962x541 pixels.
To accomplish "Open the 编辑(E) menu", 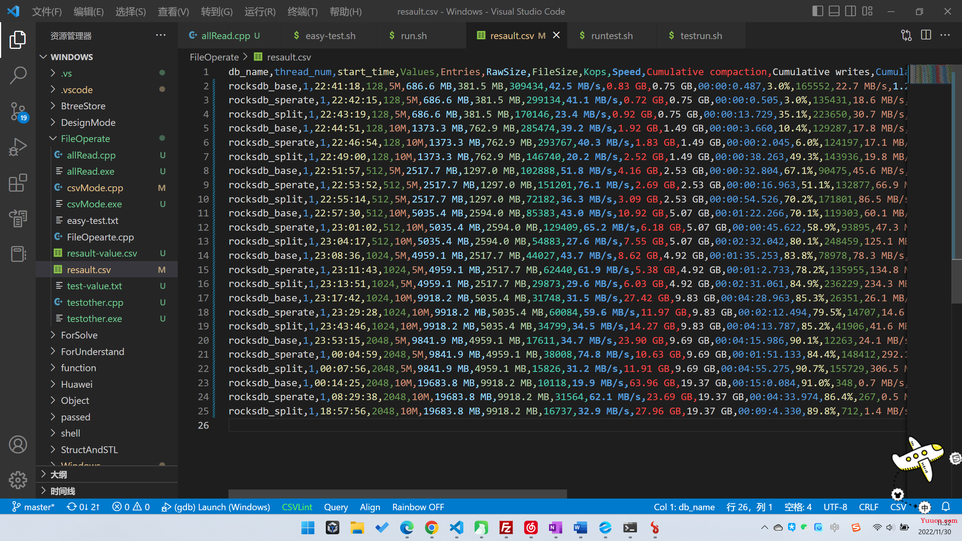I will [89, 12].
